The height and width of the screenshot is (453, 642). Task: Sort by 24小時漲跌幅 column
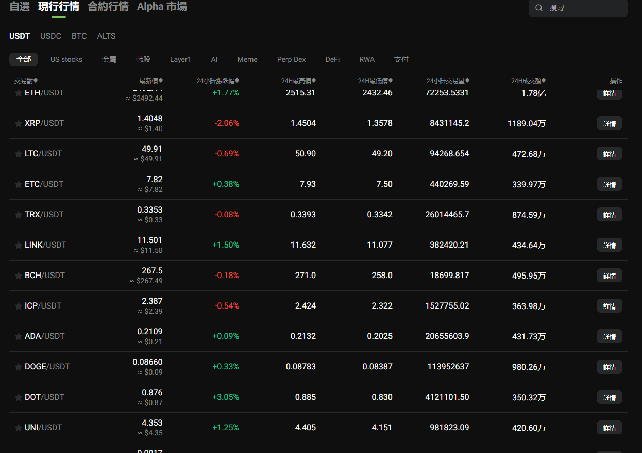click(x=218, y=80)
